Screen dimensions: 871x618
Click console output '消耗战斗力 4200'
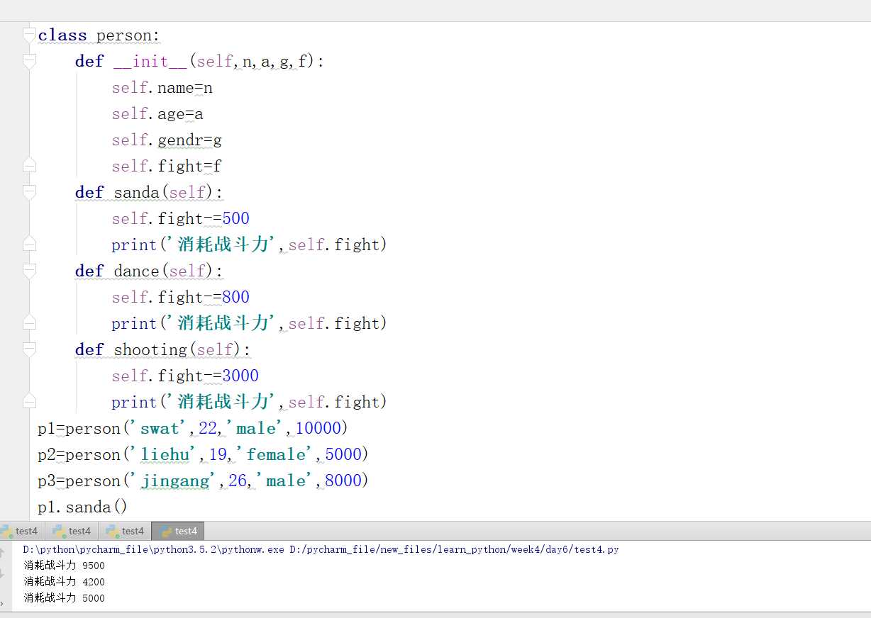pos(64,582)
